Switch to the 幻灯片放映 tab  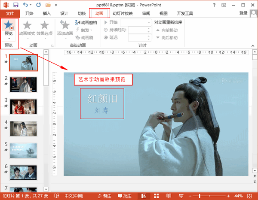pos(123,13)
